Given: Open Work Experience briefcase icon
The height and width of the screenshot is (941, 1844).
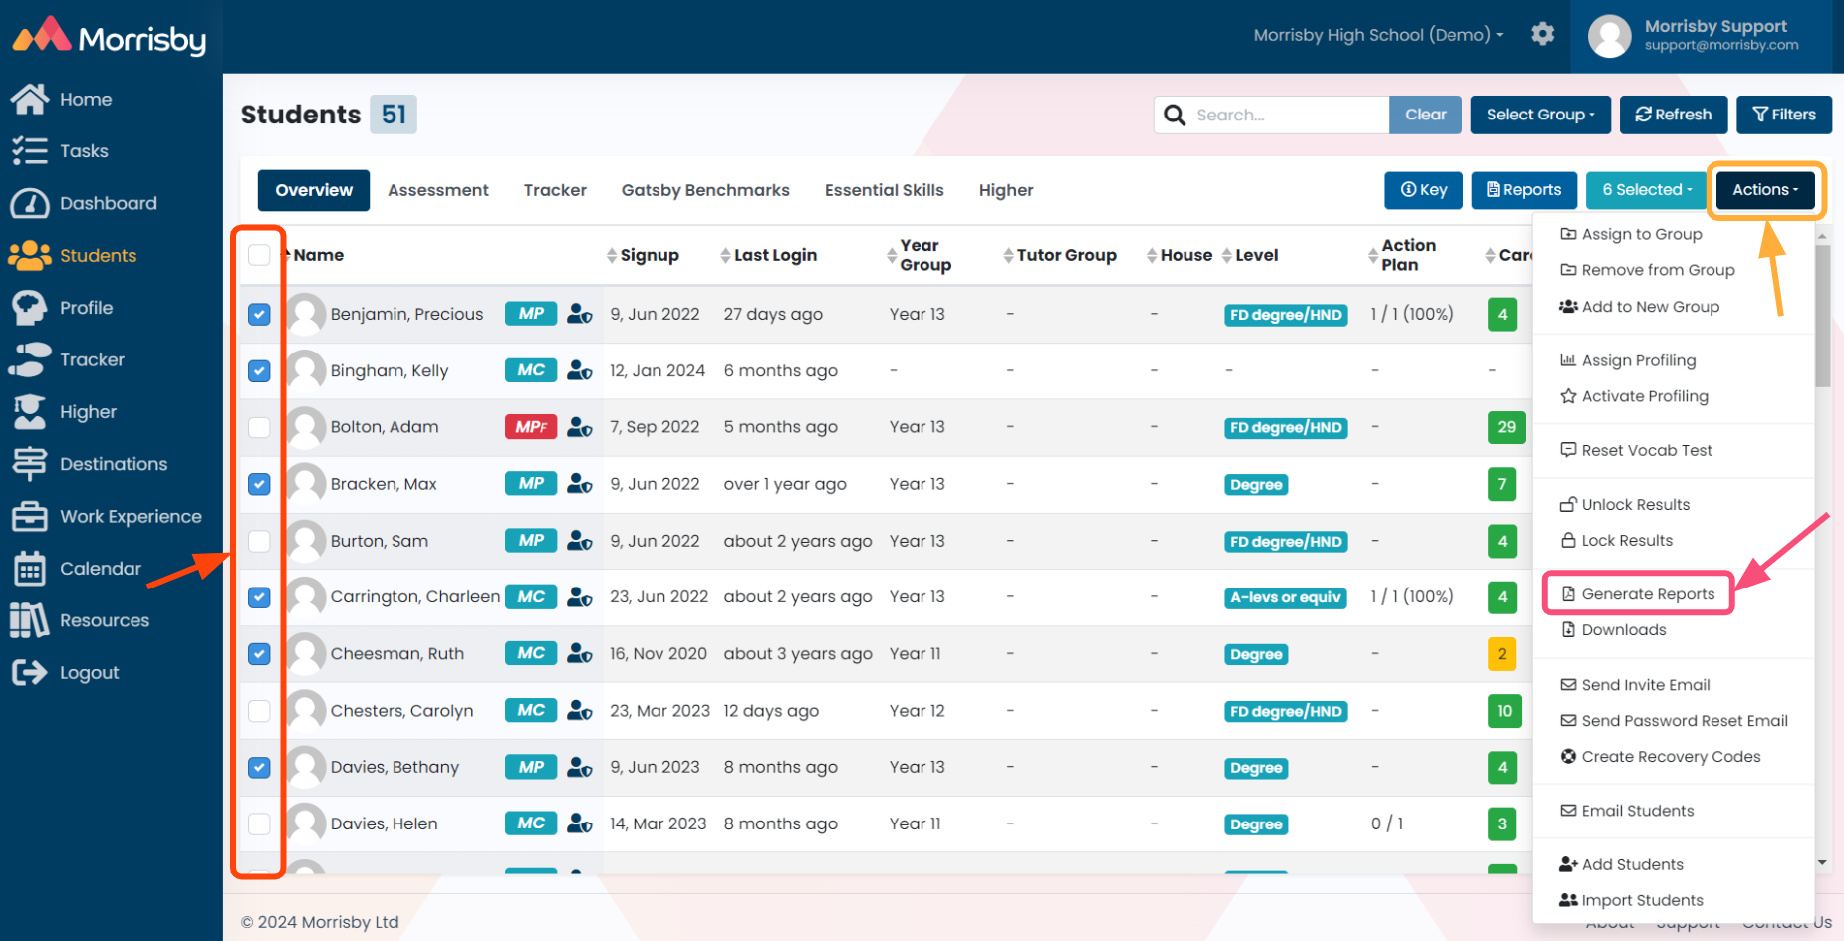Looking at the screenshot, I should (30, 516).
